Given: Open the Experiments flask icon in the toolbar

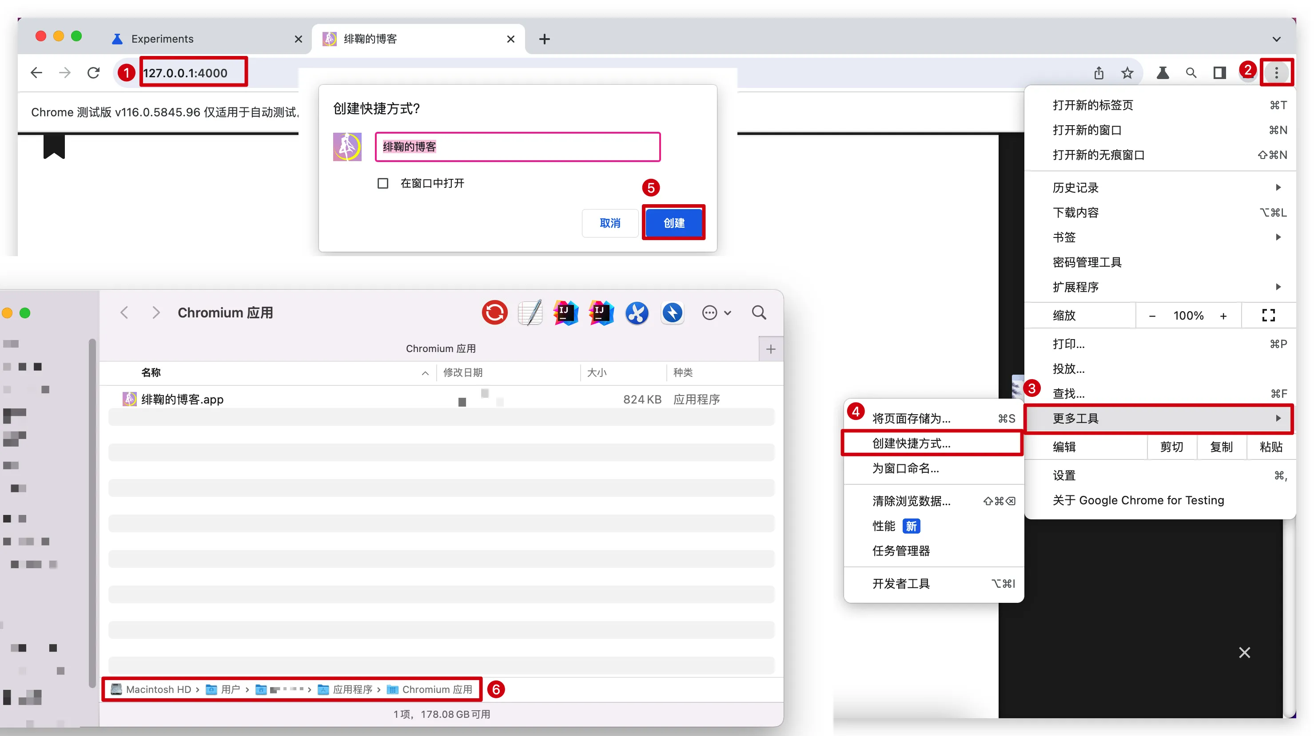Looking at the screenshot, I should (x=1163, y=73).
